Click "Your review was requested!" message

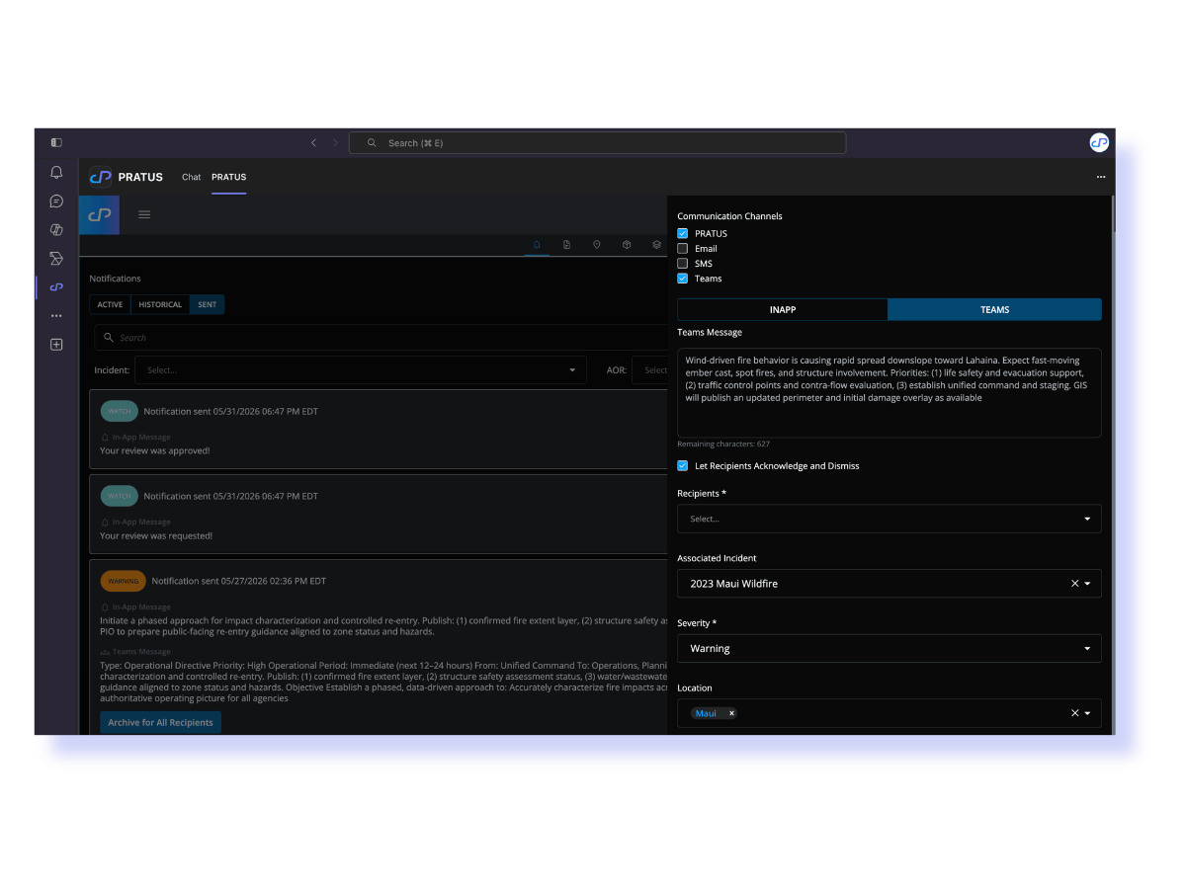pos(156,536)
